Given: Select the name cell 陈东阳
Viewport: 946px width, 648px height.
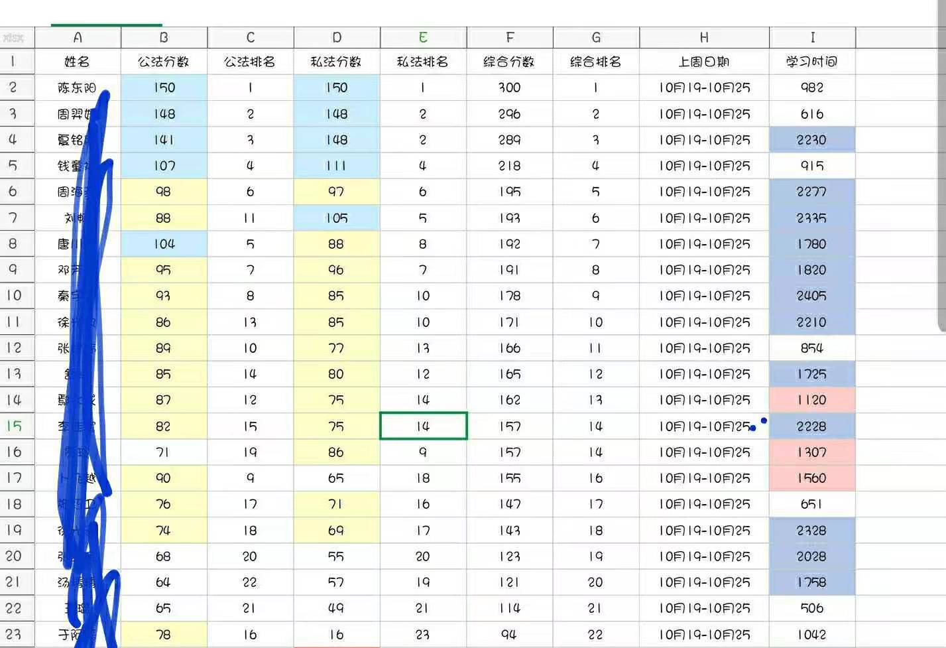Looking at the screenshot, I should [x=78, y=88].
